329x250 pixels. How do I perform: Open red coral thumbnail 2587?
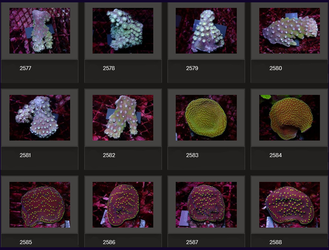tap(206, 205)
